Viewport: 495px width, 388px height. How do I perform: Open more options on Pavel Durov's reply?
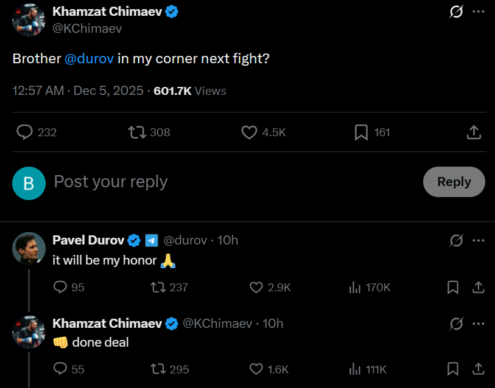(x=479, y=241)
